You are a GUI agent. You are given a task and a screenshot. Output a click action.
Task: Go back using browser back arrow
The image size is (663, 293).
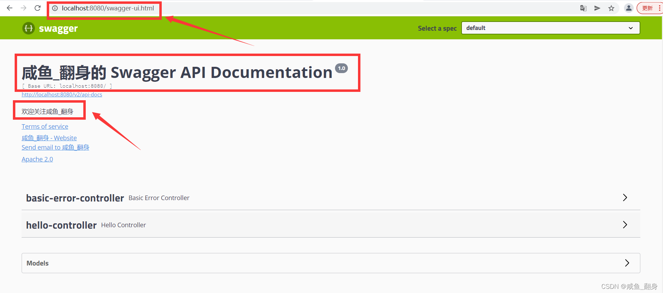pyautogui.click(x=10, y=8)
